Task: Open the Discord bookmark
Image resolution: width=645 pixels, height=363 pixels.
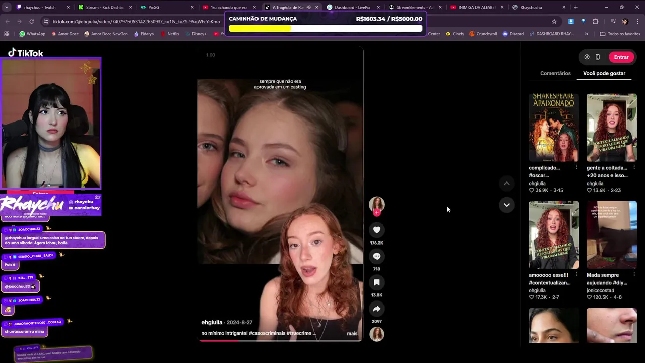Action: (x=512, y=34)
